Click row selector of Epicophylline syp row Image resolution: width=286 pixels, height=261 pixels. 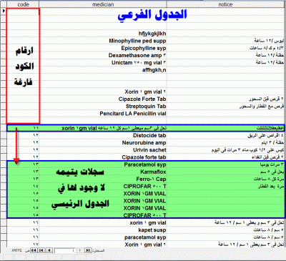(3, 48)
